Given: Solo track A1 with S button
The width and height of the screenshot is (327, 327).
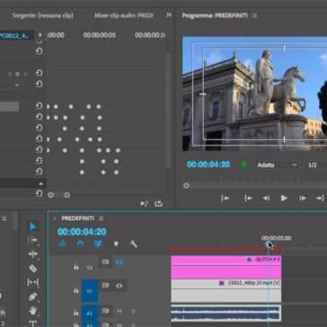Looking at the screenshot, I should [x=133, y=312].
